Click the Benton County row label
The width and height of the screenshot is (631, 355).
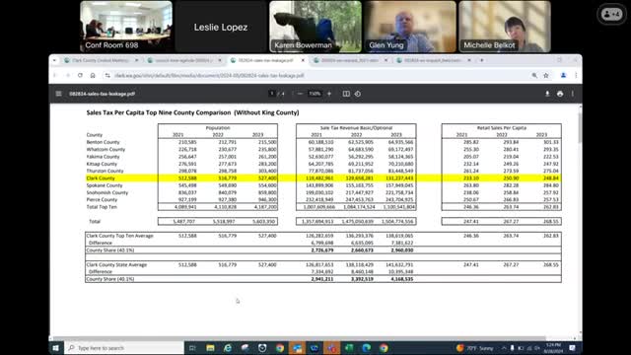point(103,142)
